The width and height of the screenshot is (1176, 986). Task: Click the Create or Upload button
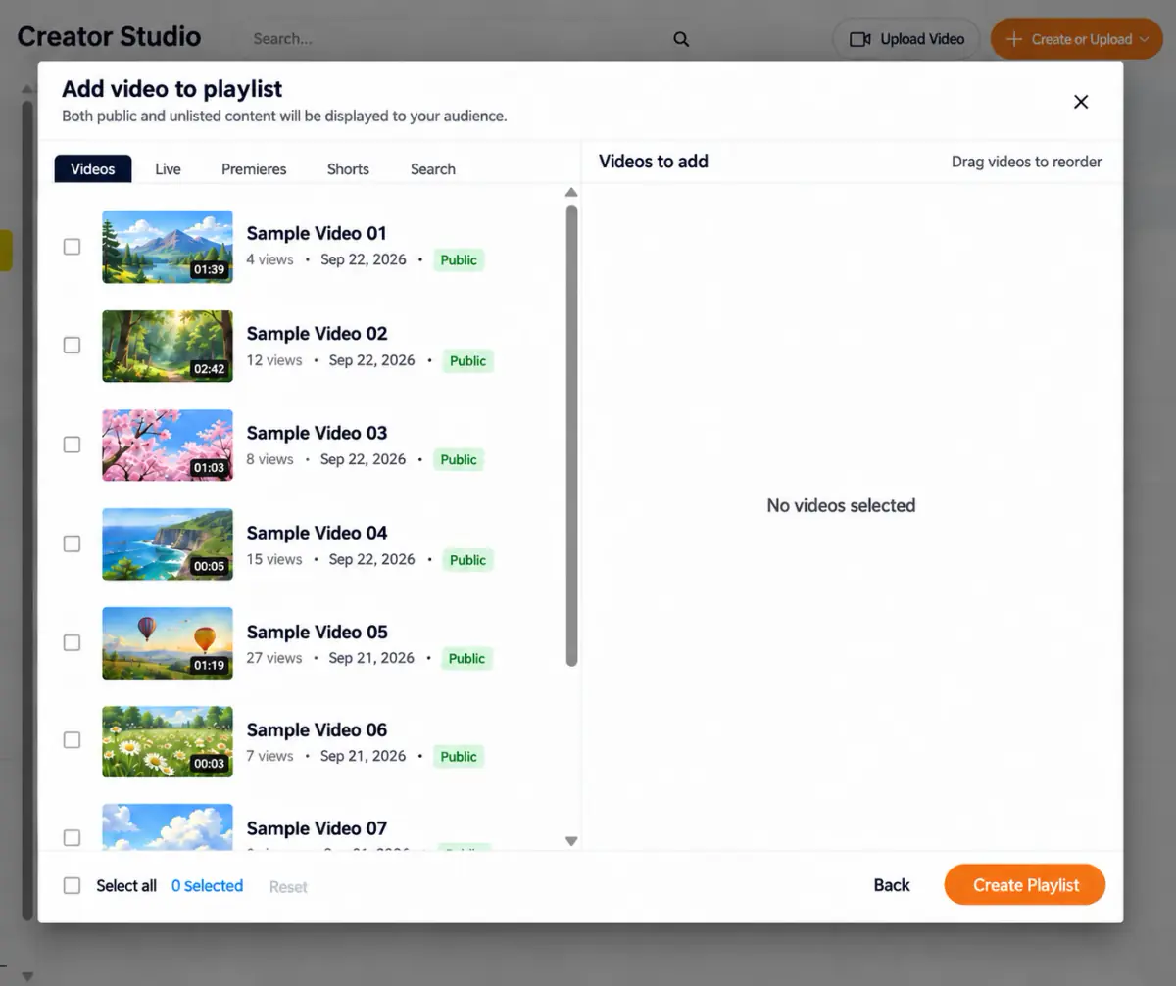pos(1076,39)
